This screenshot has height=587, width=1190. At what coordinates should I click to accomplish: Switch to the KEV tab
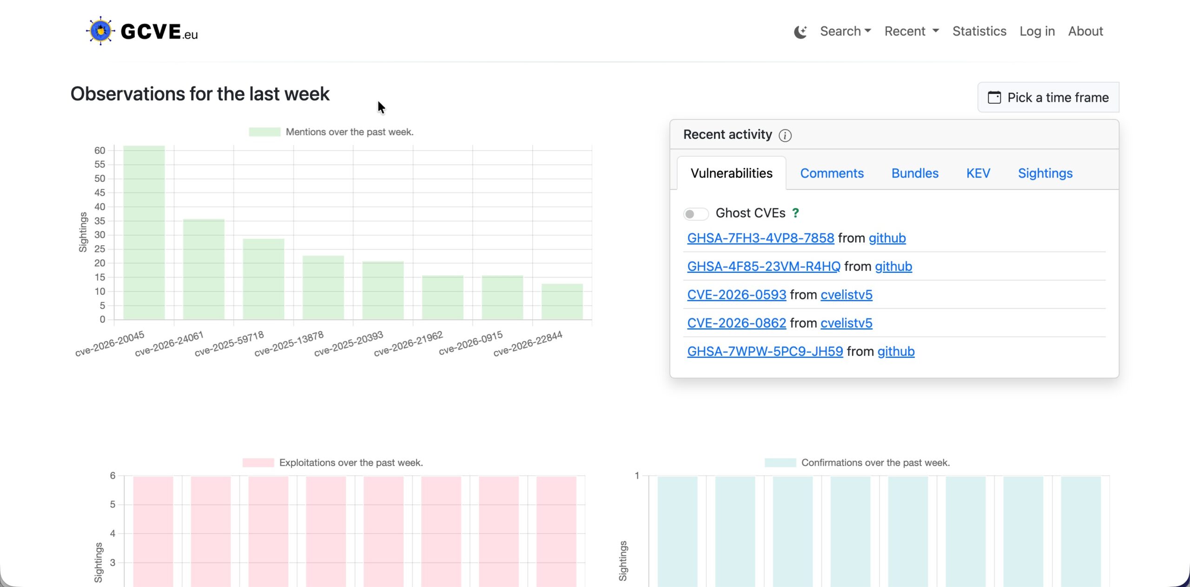[x=978, y=173]
